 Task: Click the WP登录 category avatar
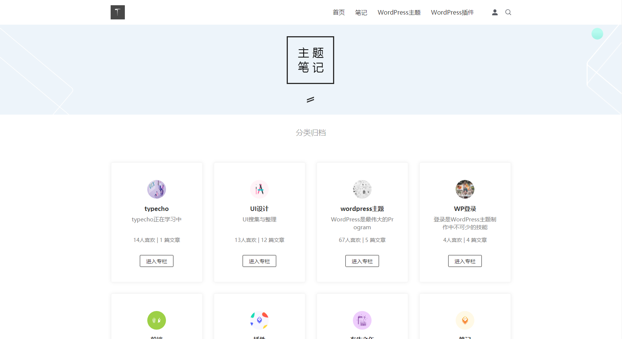tap(465, 189)
